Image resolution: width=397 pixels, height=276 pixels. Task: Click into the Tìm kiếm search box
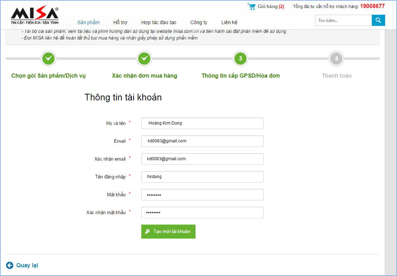[343, 20]
